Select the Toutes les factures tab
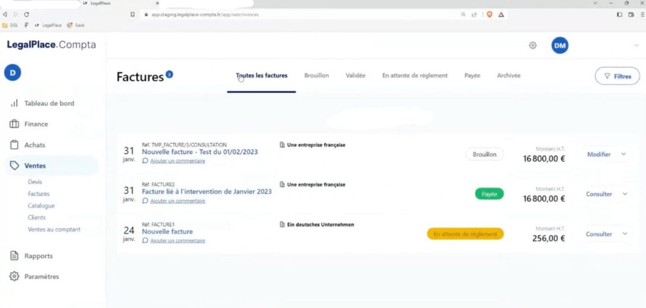Image resolution: width=646 pixels, height=308 pixels. click(x=261, y=76)
